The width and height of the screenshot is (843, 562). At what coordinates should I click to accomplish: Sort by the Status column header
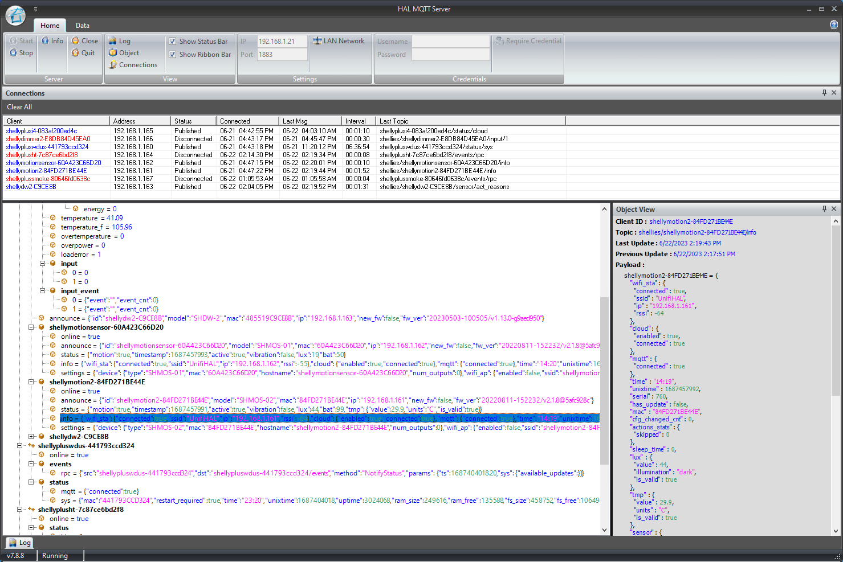(x=194, y=121)
